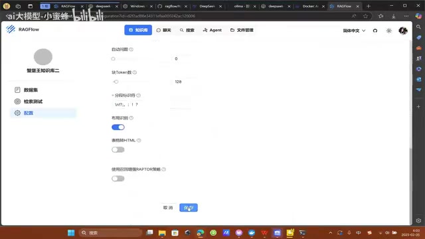Click the gear icon beside 配置
The height and width of the screenshot is (239, 425).
click(17, 113)
